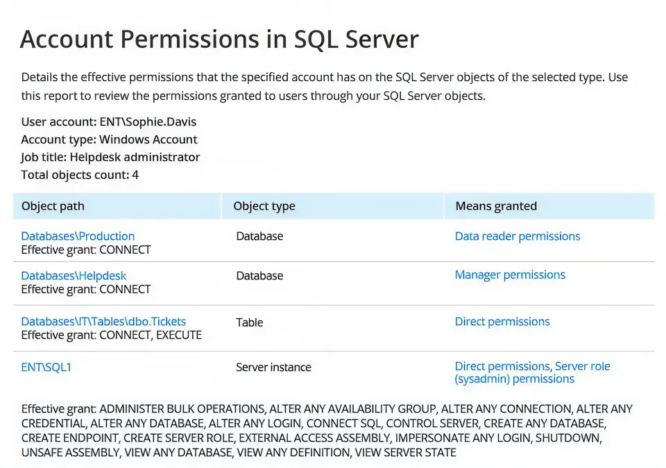Viewport: 666px width, 468px height.
Task: Click the Manager permissions link
Action: click(x=510, y=275)
